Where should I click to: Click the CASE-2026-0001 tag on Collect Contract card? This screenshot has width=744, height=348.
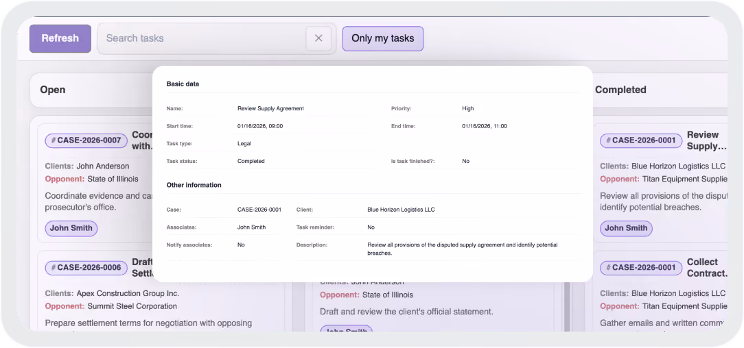(x=641, y=268)
